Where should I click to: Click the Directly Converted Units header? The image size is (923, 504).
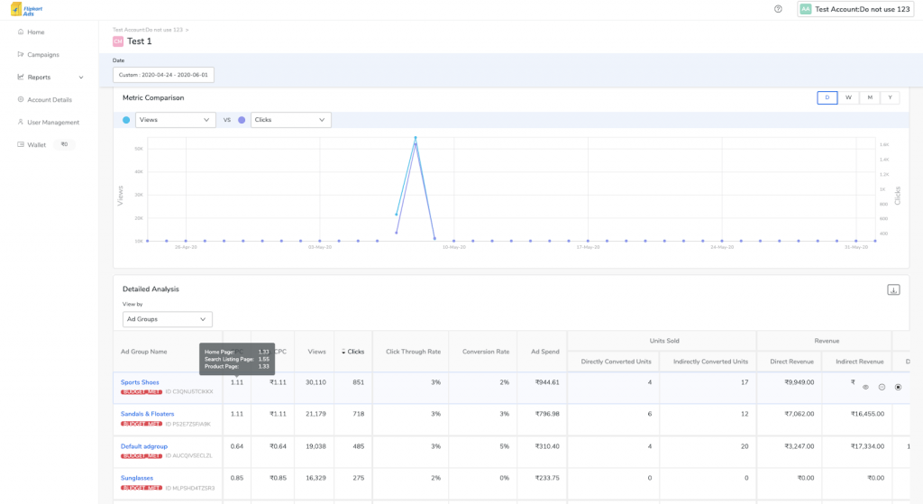tap(616, 362)
